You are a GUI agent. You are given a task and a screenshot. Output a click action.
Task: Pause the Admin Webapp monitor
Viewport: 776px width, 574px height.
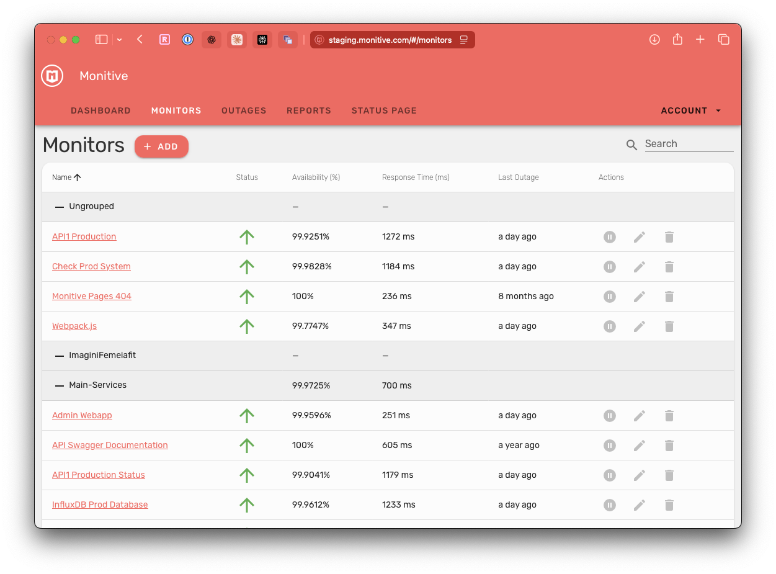point(609,415)
